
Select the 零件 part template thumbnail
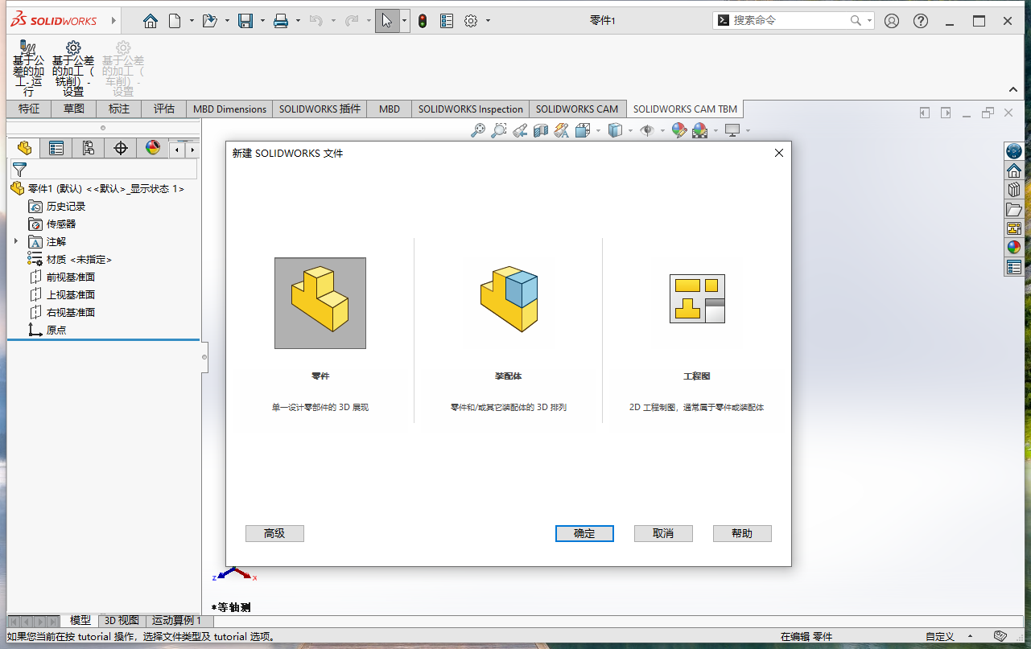[320, 303]
